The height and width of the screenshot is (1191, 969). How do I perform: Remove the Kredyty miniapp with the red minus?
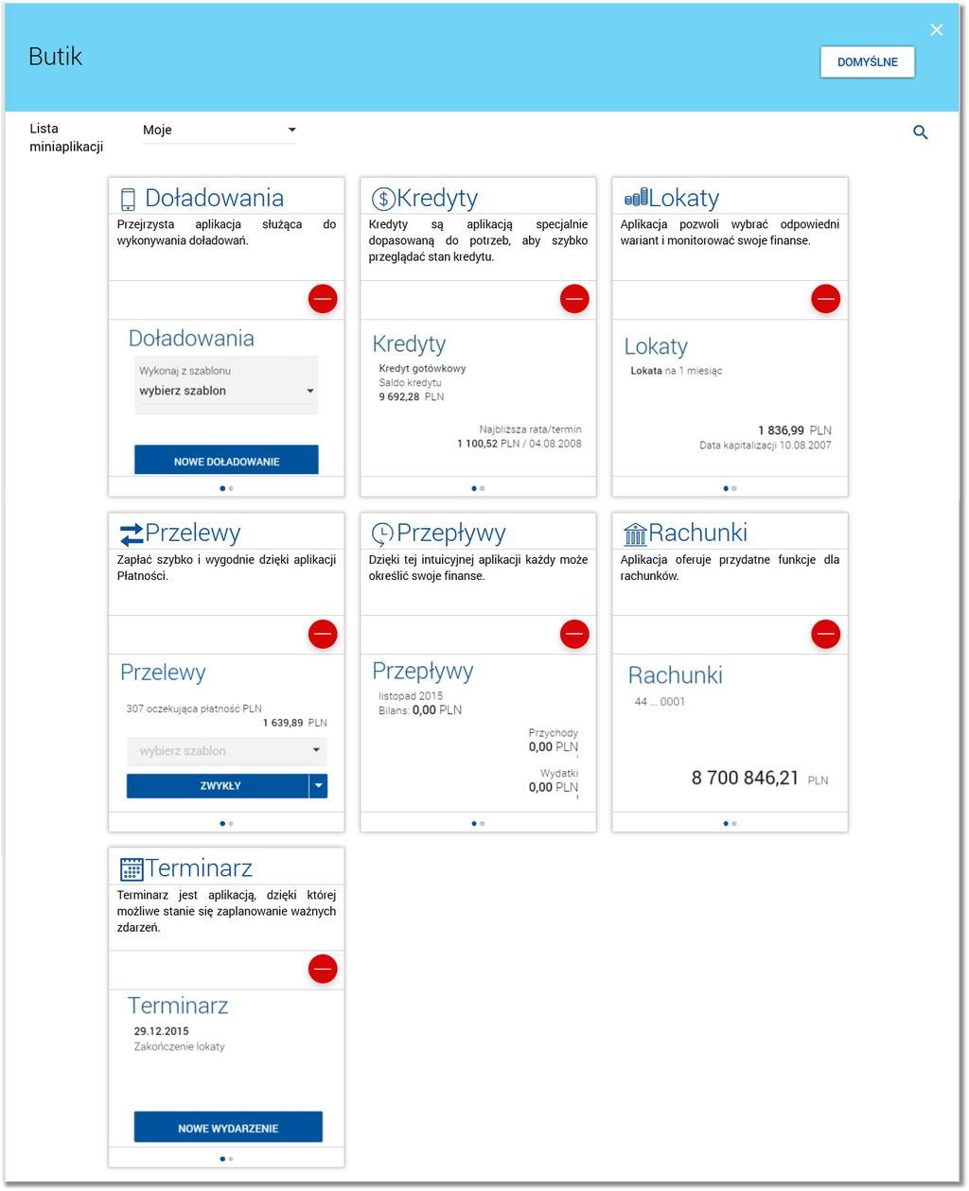574,299
